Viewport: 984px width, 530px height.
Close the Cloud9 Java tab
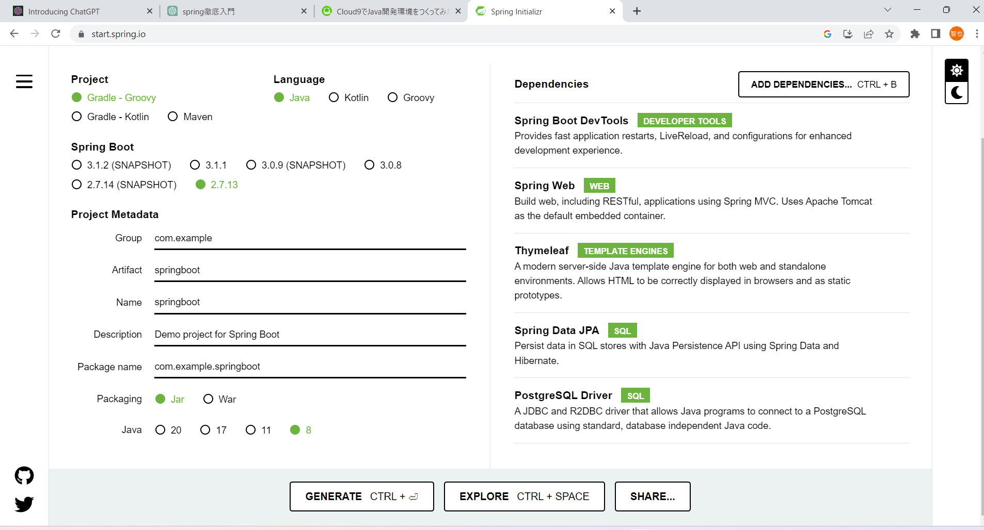click(458, 11)
